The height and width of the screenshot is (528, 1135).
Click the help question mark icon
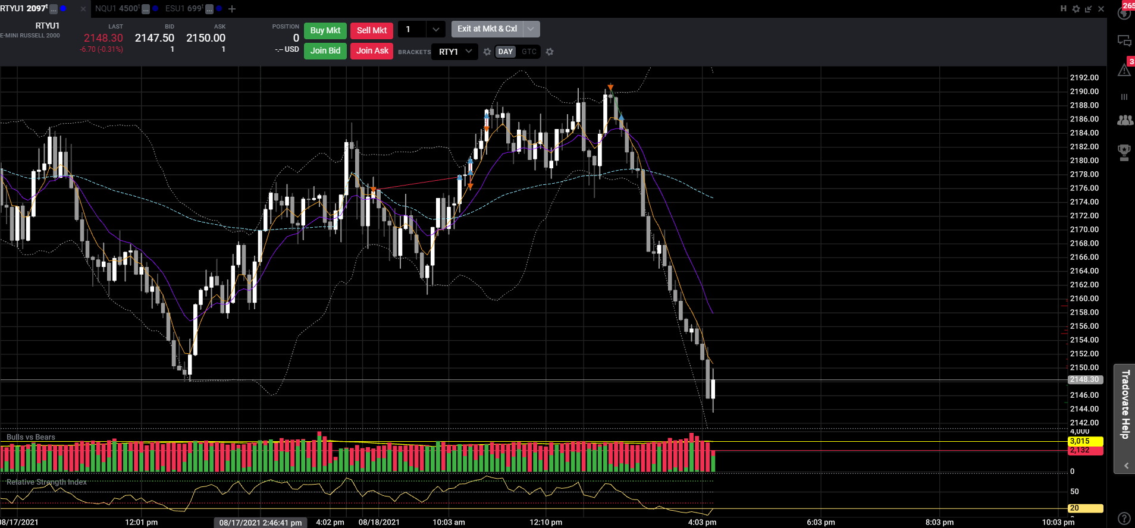tap(1124, 518)
